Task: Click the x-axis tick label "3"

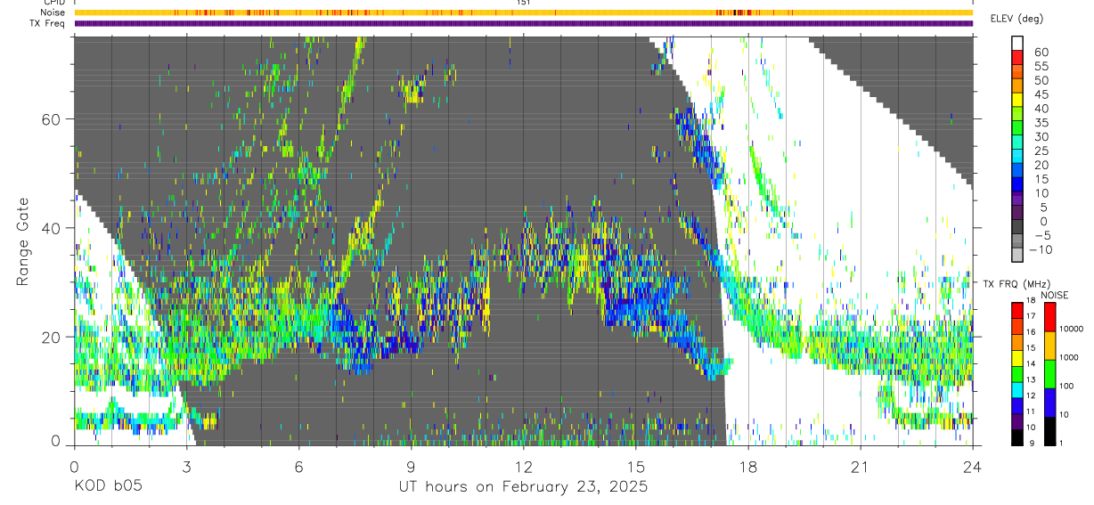Action: 186,467
